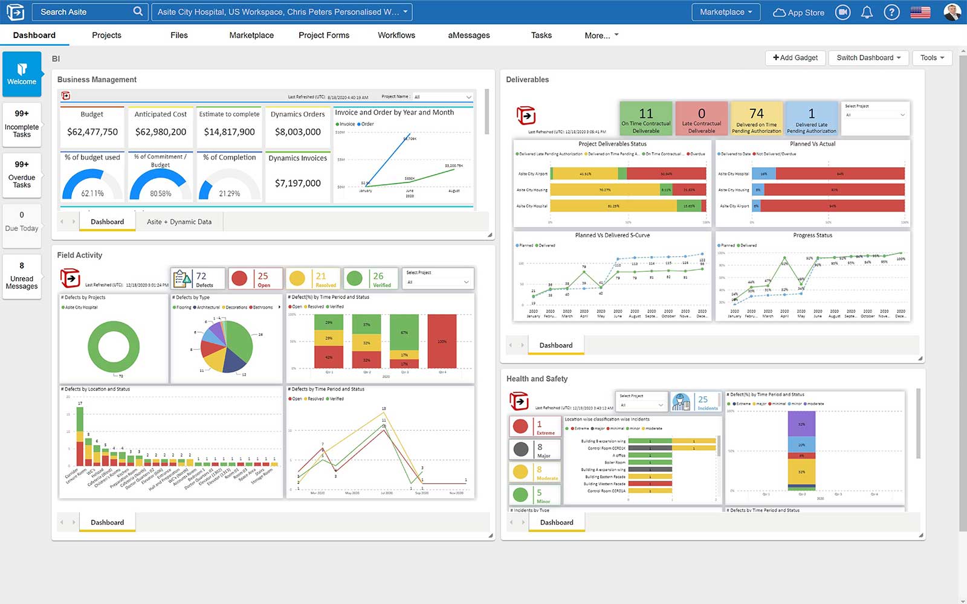Start a video call from the header
Viewport: 967px width, 604px height.
tap(843, 11)
